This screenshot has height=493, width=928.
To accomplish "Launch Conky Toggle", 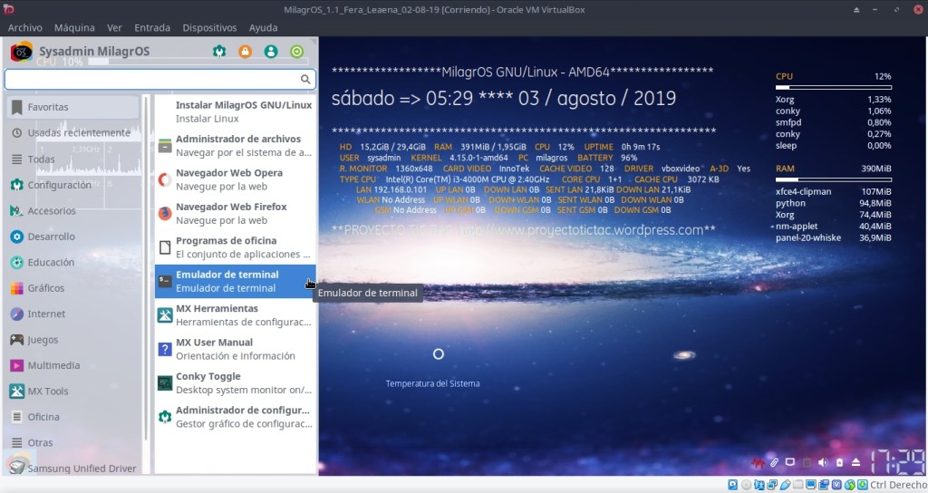I will pyautogui.click(x=235, y=383).
